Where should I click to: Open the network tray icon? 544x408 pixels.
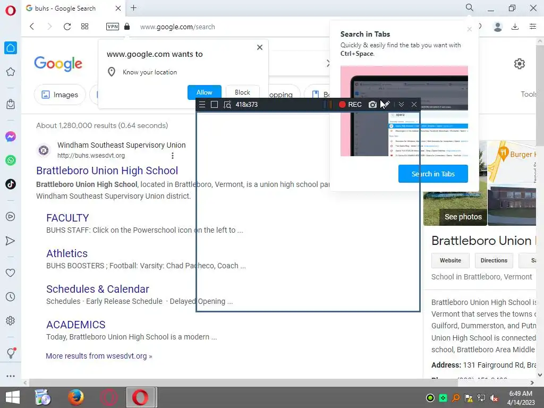point(481,398)
